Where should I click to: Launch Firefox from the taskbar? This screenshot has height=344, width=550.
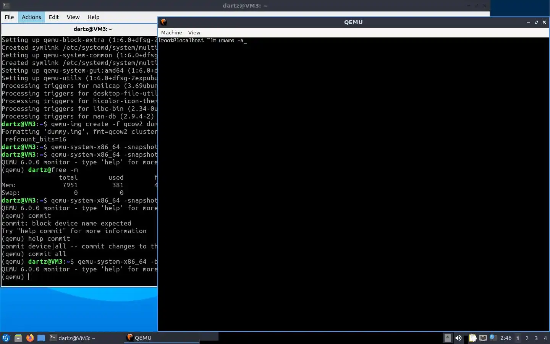[30, 338]
